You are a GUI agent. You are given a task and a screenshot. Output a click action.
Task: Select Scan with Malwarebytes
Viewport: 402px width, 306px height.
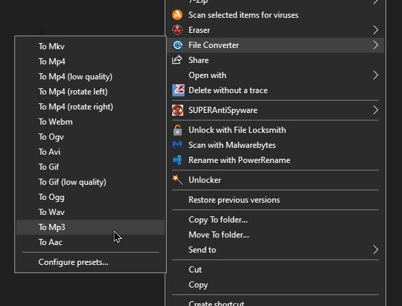point(276,145)
